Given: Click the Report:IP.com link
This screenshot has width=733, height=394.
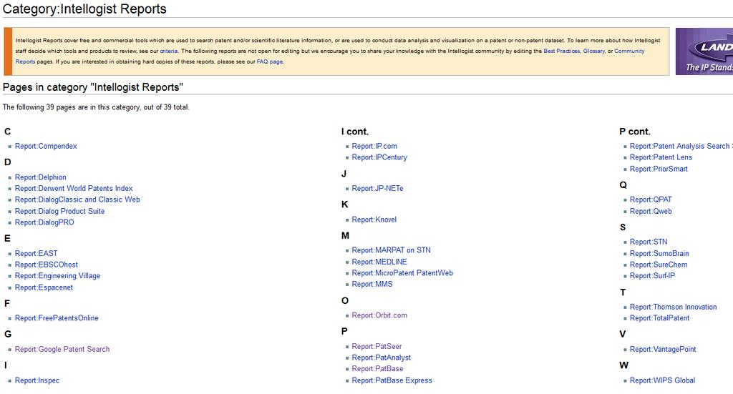Looking at the screenshot, I should [x=374, y=146].
